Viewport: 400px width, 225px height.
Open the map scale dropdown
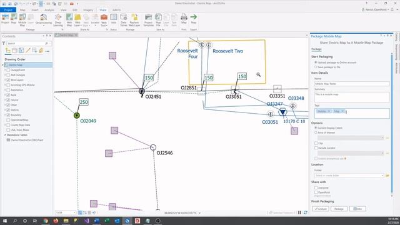pos(74,212)
